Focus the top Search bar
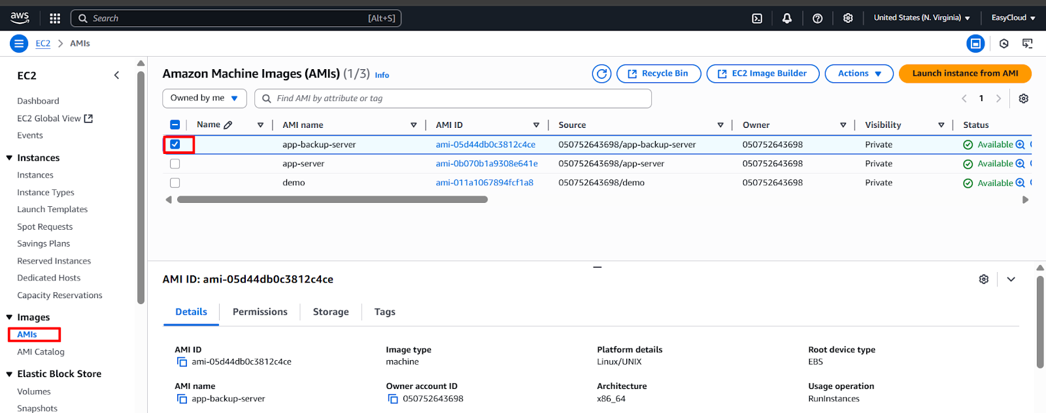Screen dimensions: 1046x413 tap(236, 18)
